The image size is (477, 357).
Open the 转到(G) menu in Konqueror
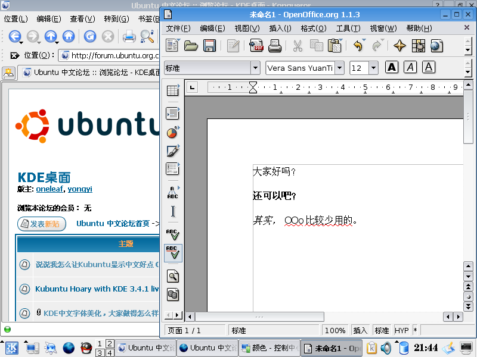(x=116, y=19)
